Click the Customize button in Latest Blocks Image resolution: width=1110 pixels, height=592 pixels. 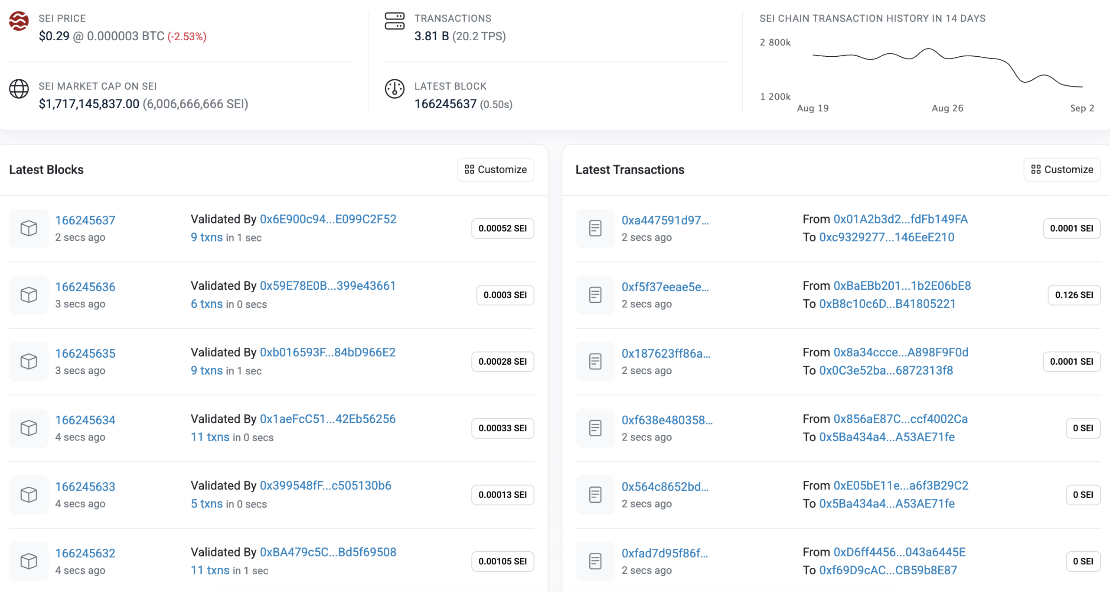coord(496,170)
